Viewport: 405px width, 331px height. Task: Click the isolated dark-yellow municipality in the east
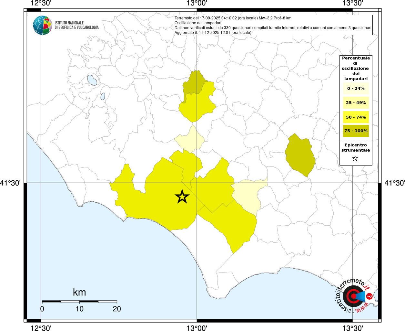[x=300, y=155]
